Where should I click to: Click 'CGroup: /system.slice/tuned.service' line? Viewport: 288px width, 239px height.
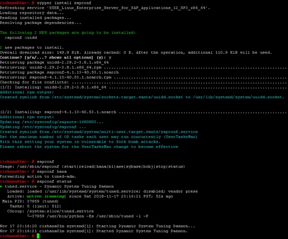coord(50,211)
